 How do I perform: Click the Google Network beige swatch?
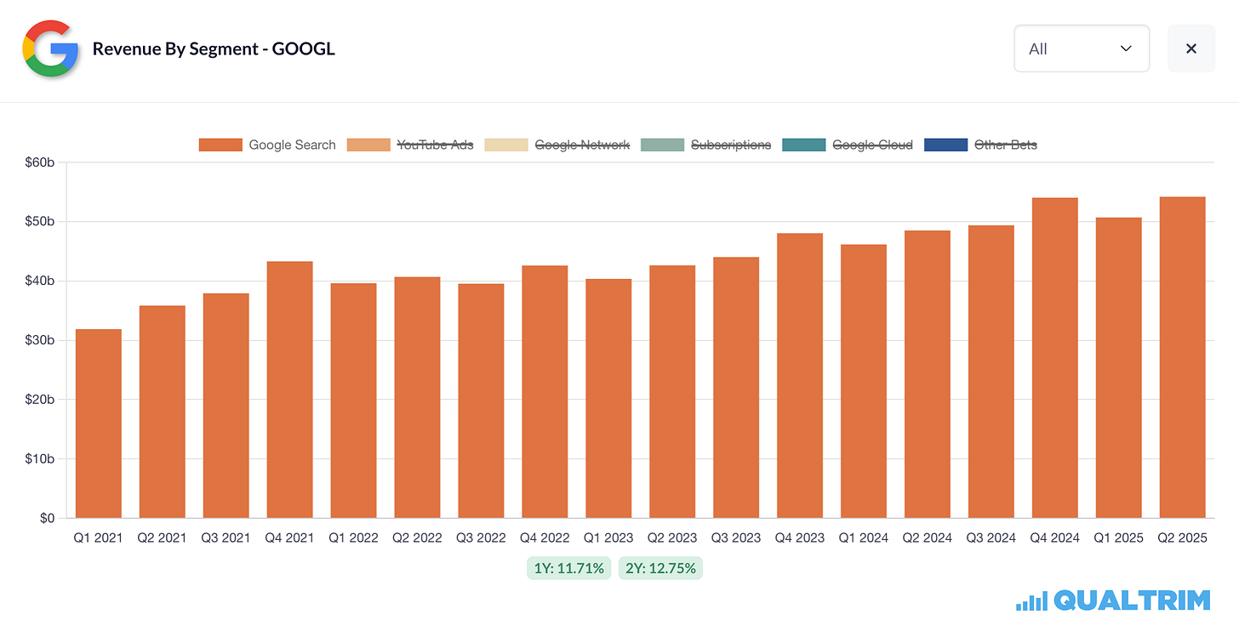pos(505,145)
